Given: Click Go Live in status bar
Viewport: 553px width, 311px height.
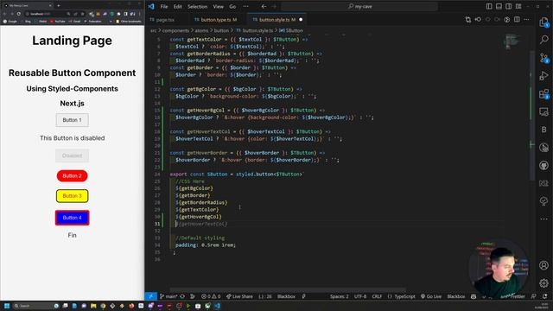Looking at the screenshot, I should (x=430, y=296).
